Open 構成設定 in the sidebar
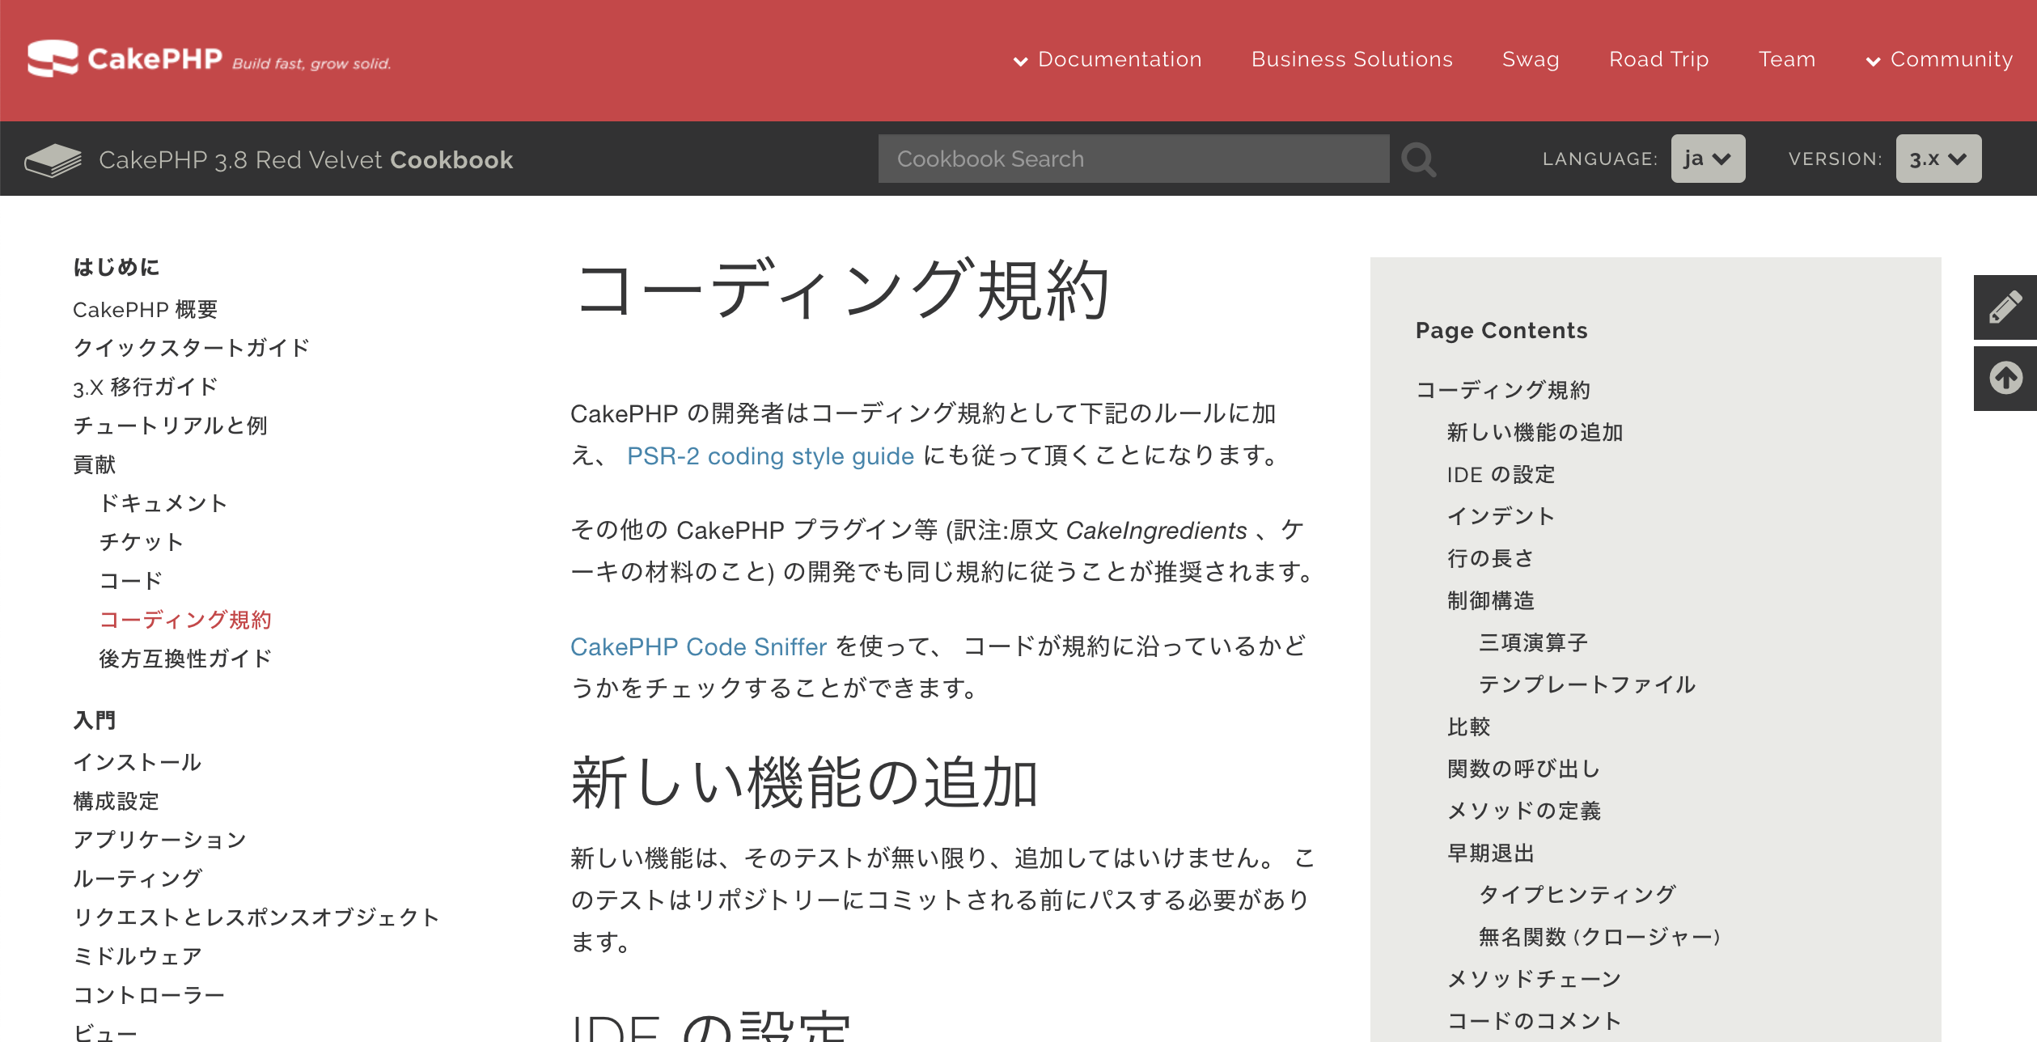The height and width of the screenshot is (1042, 2037). [x=116, y=801]
